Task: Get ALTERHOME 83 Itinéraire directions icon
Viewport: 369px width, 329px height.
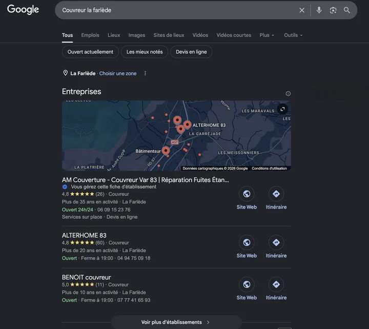Action: coord(276,242)
